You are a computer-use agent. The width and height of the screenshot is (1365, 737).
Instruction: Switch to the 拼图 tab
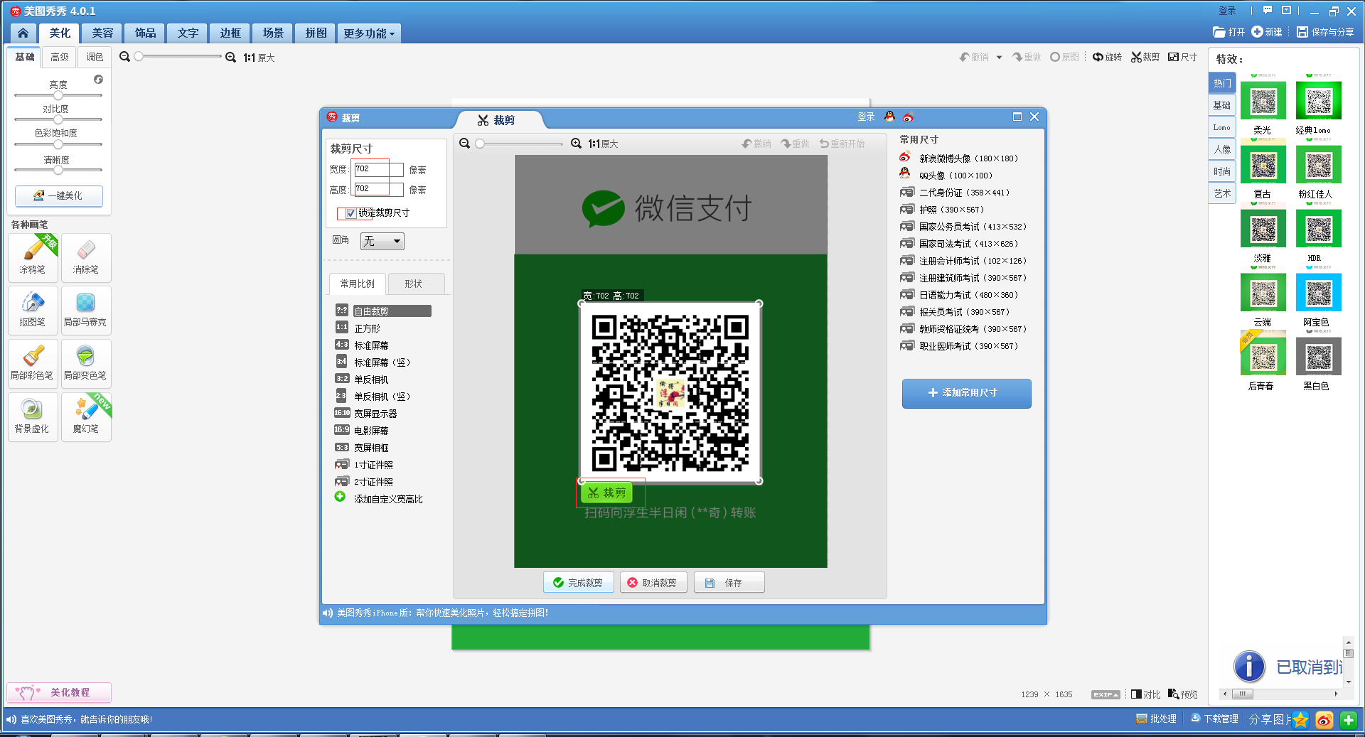(x=316, y=33)
